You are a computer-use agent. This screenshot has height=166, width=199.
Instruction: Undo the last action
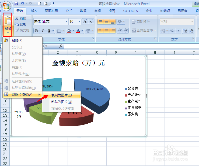click(x=22, y=3)
